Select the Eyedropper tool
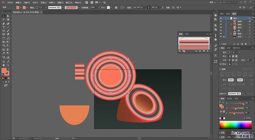The width and height of the screenshot is (255, 140). point(4,53)
